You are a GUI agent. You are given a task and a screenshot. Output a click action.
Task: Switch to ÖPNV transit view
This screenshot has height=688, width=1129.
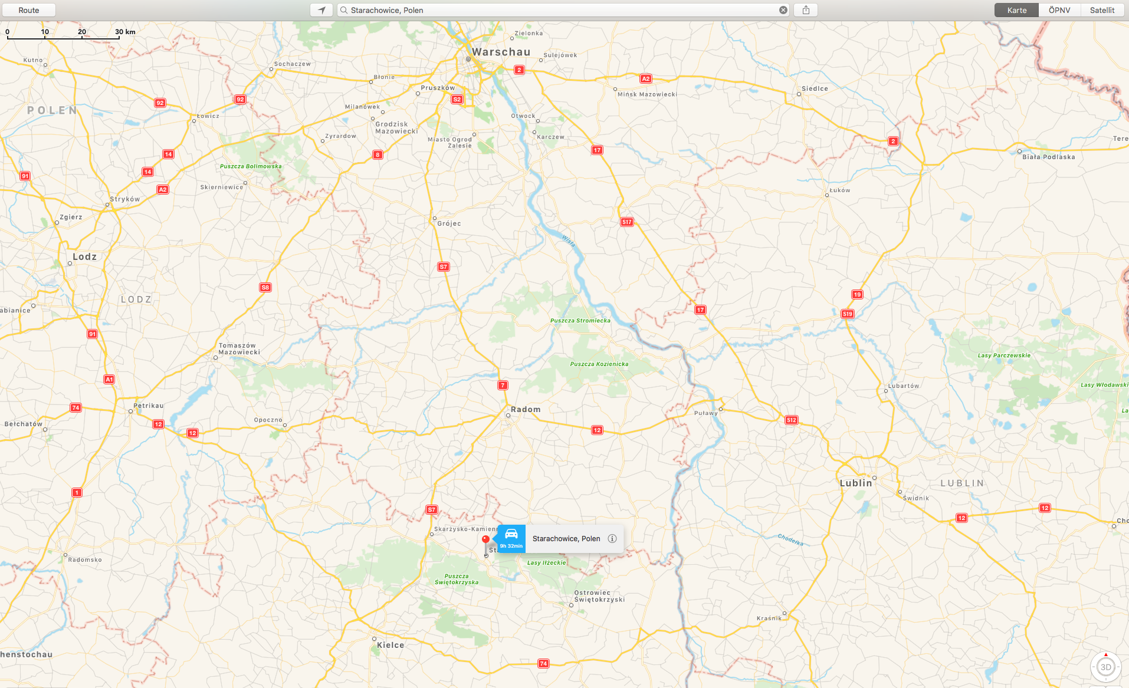[x=1059, y=10]
